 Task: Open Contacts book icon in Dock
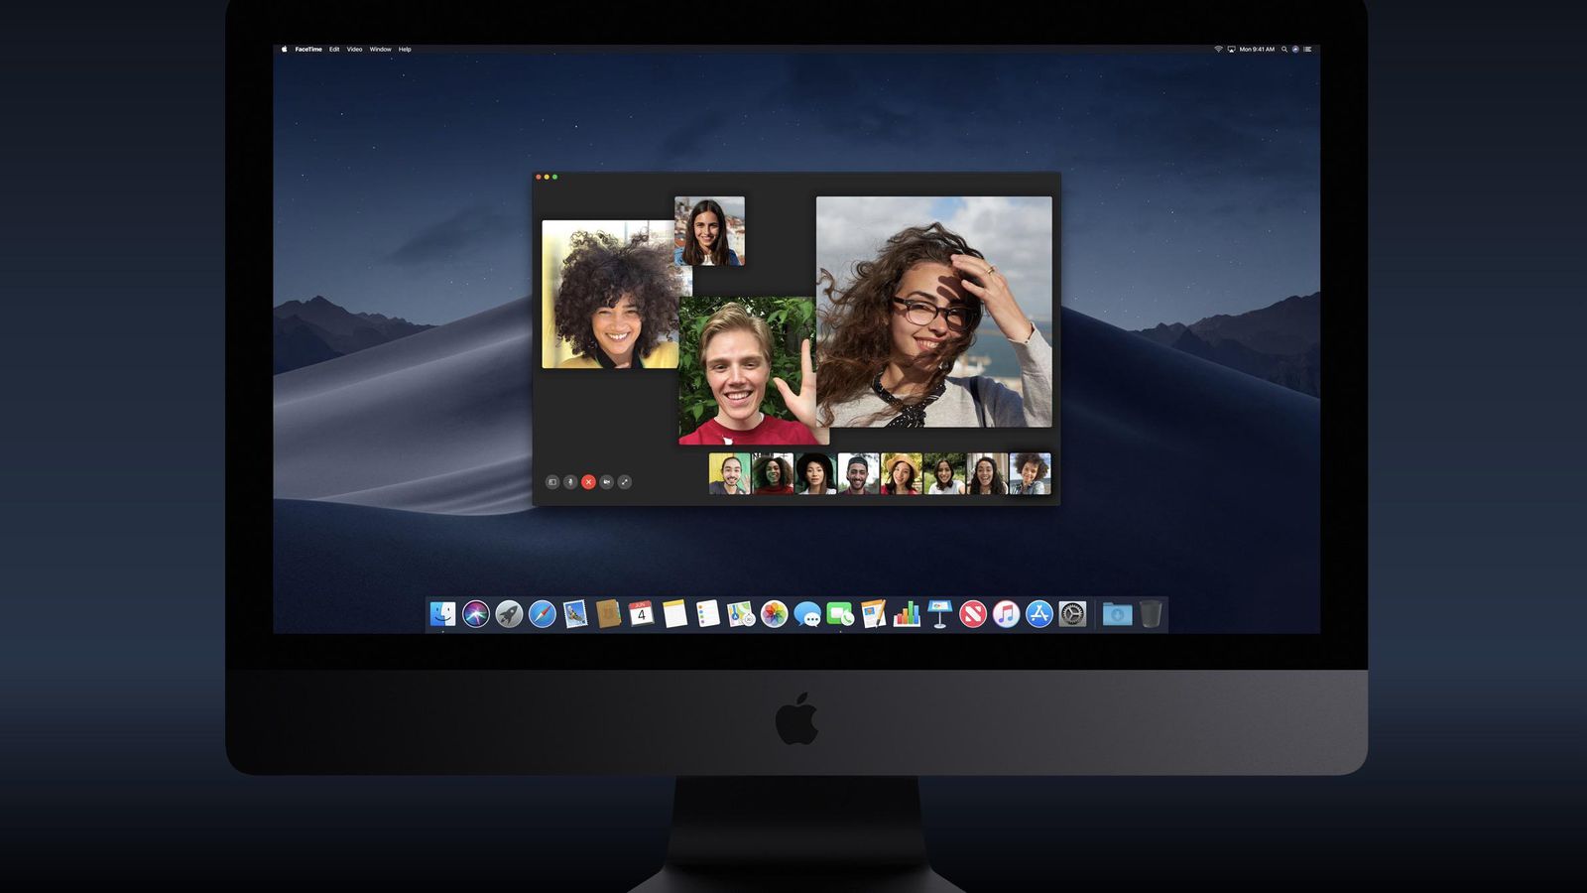(608, 614)
